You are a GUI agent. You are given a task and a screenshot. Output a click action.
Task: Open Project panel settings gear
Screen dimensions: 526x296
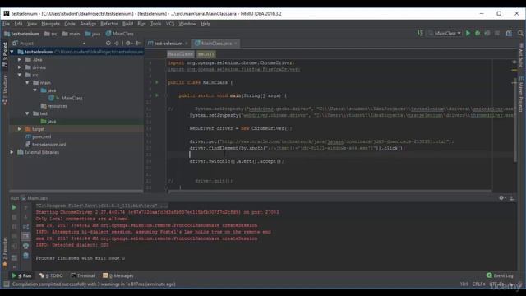point(128,44)
